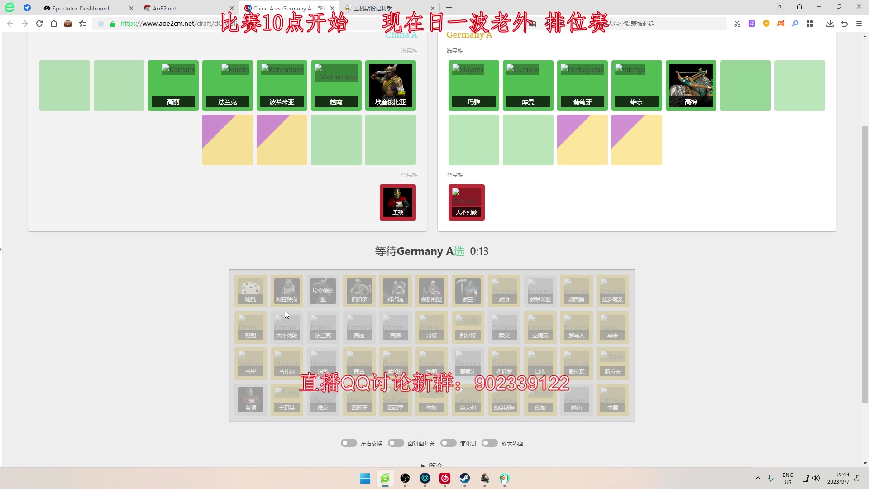Image resolution: width=869 pixels, height=489 pixels.
Task: Enable the 放大界面 enlarge interface switch
Action: coord(489,443)
